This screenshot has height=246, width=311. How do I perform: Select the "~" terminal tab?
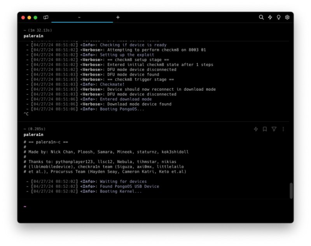[x=82, y=18]
